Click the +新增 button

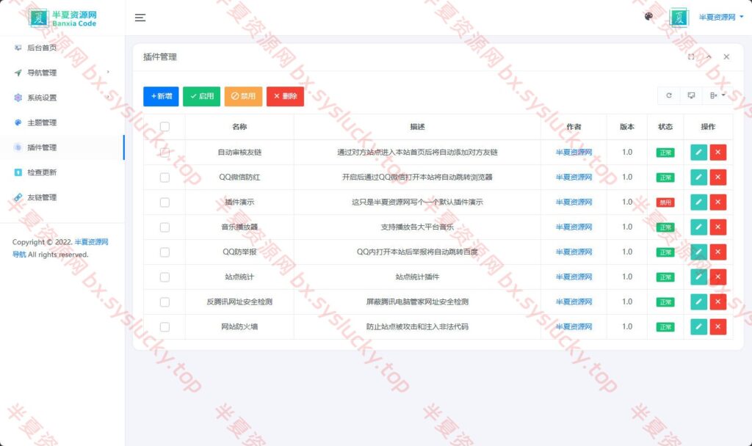click(161, 96)
